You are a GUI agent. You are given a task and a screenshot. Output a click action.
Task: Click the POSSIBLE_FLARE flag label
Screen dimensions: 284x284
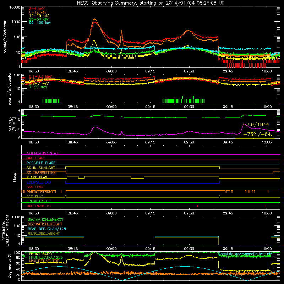(x=41, y=163)
